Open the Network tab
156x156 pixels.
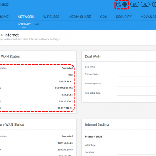point(26,17)
